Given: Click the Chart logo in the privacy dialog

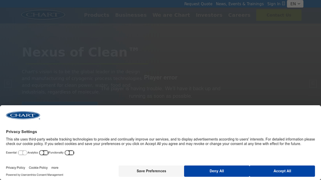Looking at the screenshot, I should click(x=23, y=115).
